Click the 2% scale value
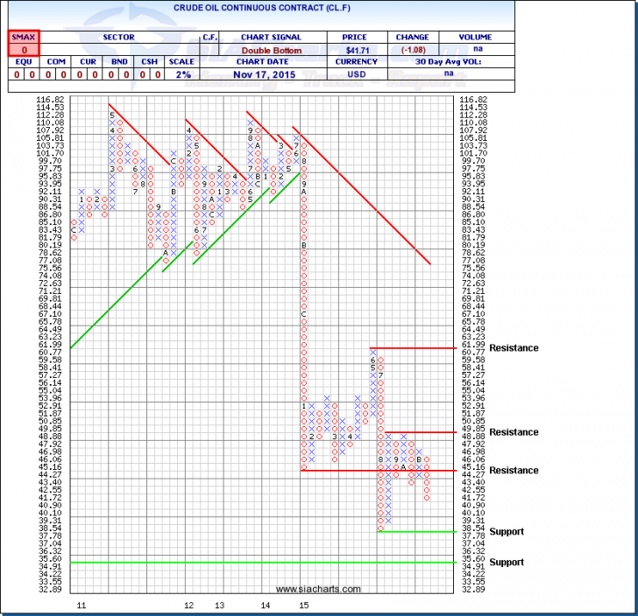The image size is (638, 616). tap(182, 74)
